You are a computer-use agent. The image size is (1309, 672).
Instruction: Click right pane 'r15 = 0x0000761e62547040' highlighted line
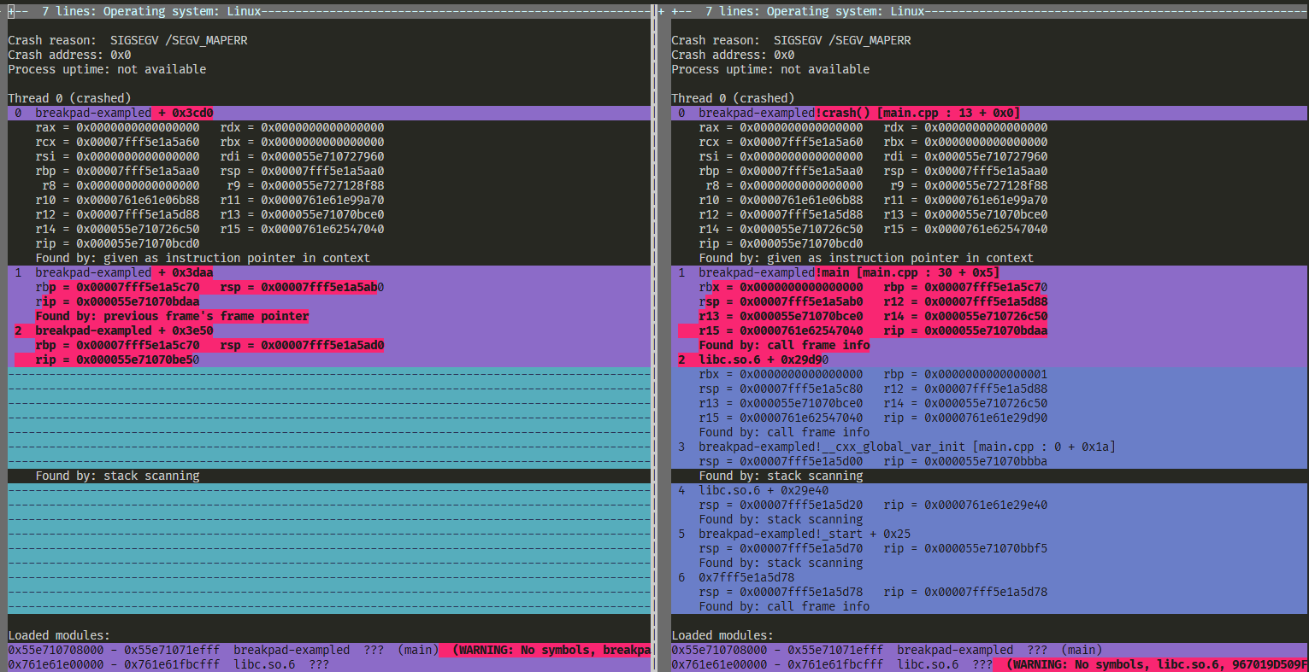[x=781, y=330]
